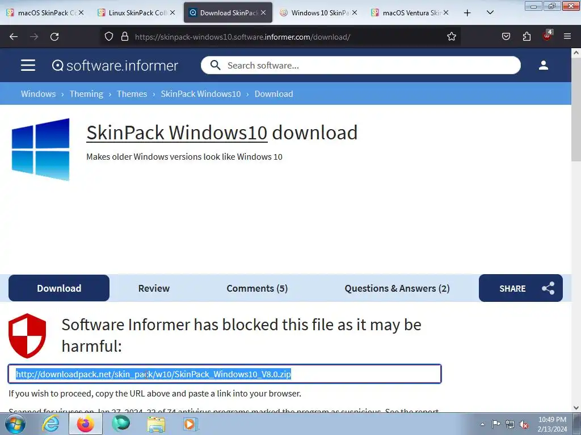Screen dimensions: 581x435
Task: Open the Pocket save icon
Action: 506,37
